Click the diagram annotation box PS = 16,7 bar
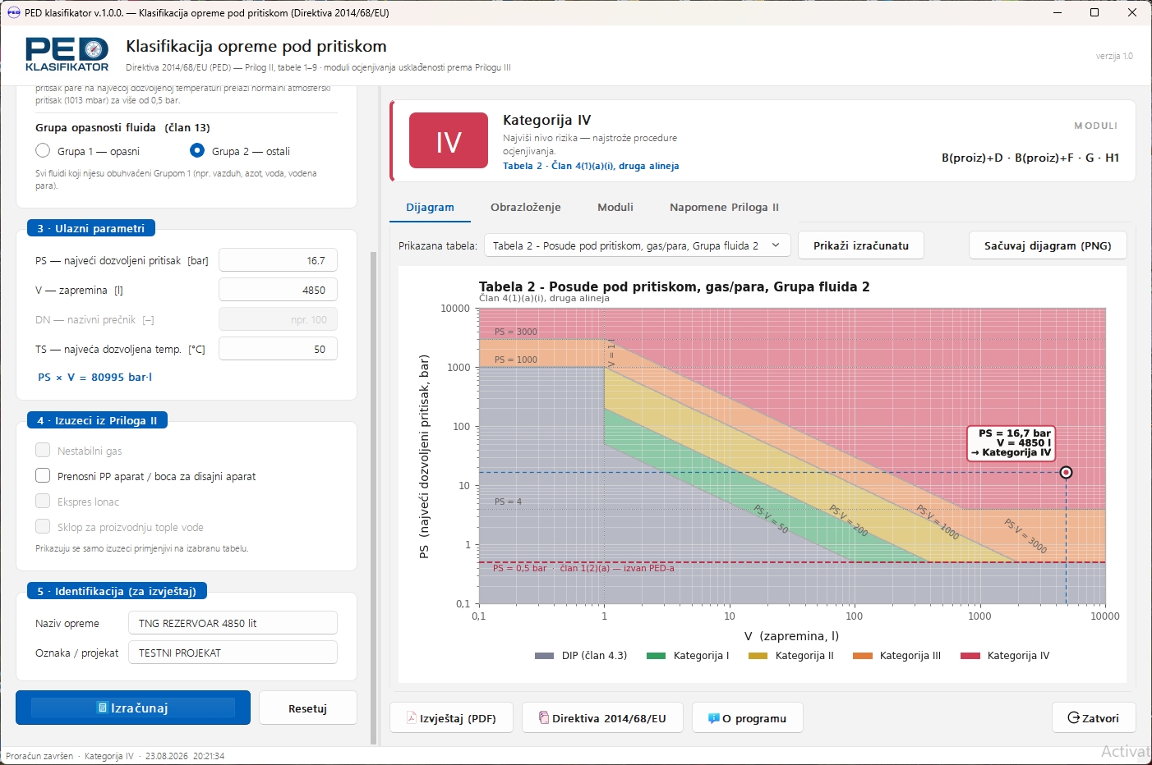The width and height of the screenshot is (1152, 765). (x=1013, y=442)
